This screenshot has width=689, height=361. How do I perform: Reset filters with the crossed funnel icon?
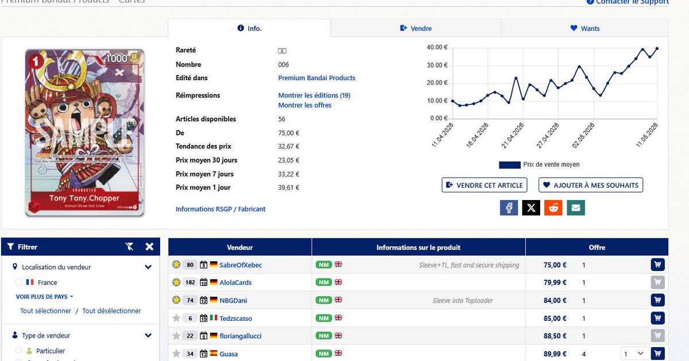(129, 246)
